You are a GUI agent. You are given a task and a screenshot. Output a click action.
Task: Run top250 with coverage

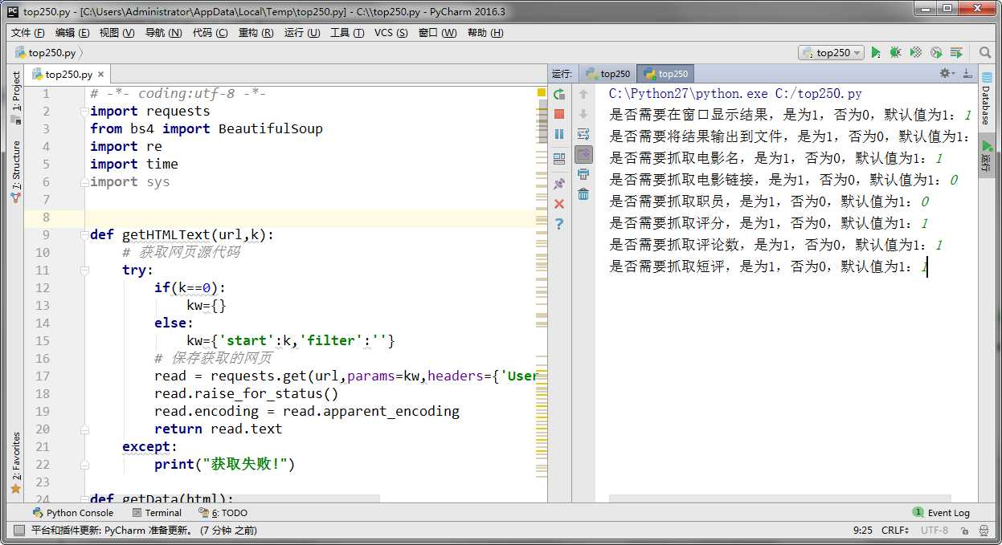(915, 53)
